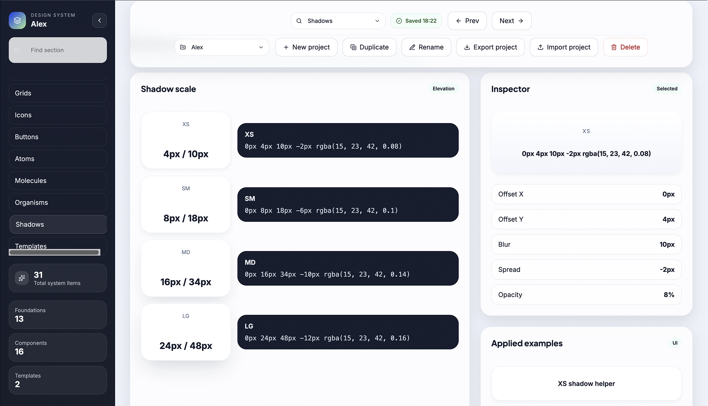Click the Design System layers logo icon
The height and width of the screenshot is (406, 708).
(x=17, y=20)
